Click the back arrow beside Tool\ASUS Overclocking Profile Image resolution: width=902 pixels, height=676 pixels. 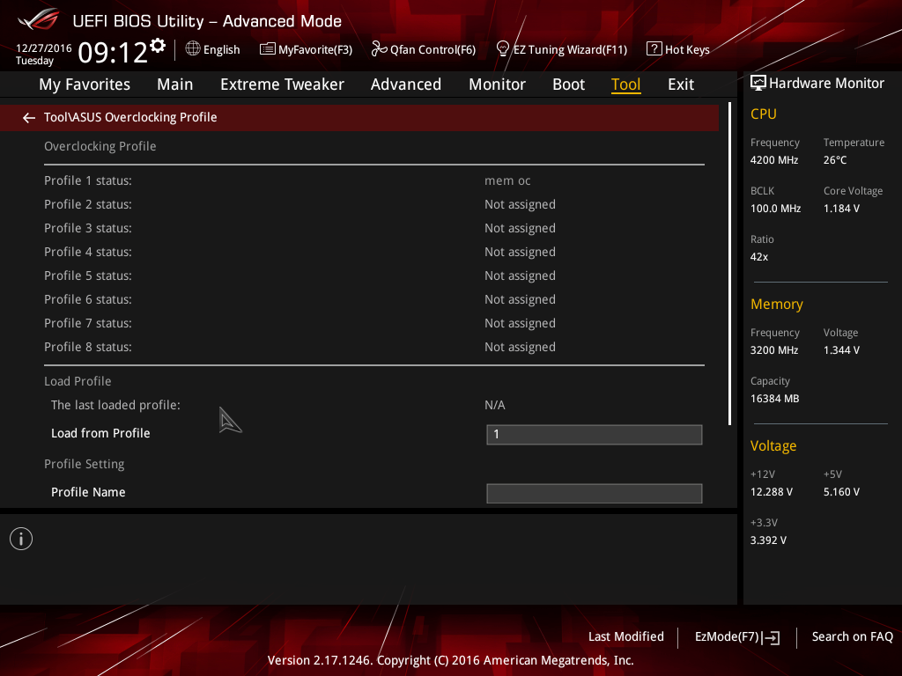pyautogui.click(x=29, y=118)
